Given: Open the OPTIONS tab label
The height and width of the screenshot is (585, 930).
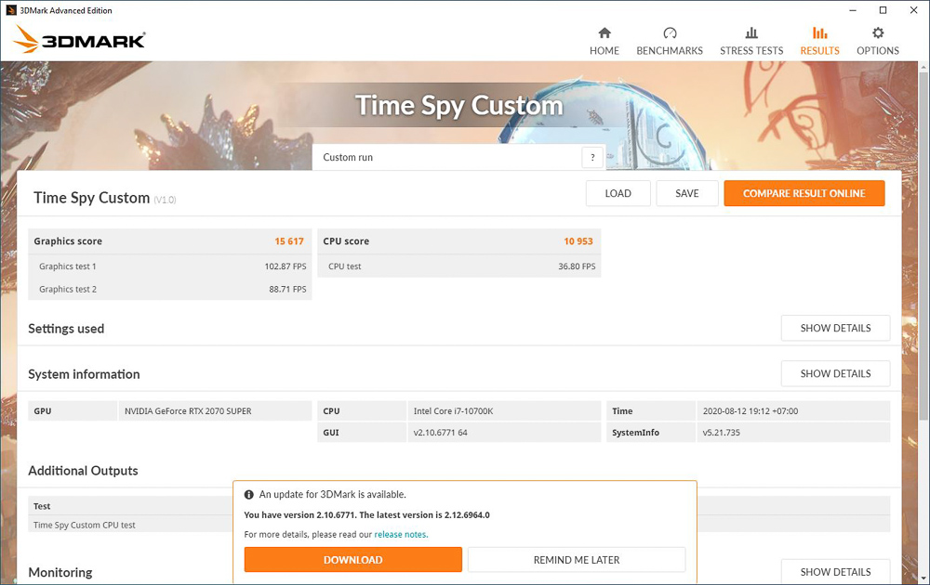Looking at the screenshot, I should [878, 51].
